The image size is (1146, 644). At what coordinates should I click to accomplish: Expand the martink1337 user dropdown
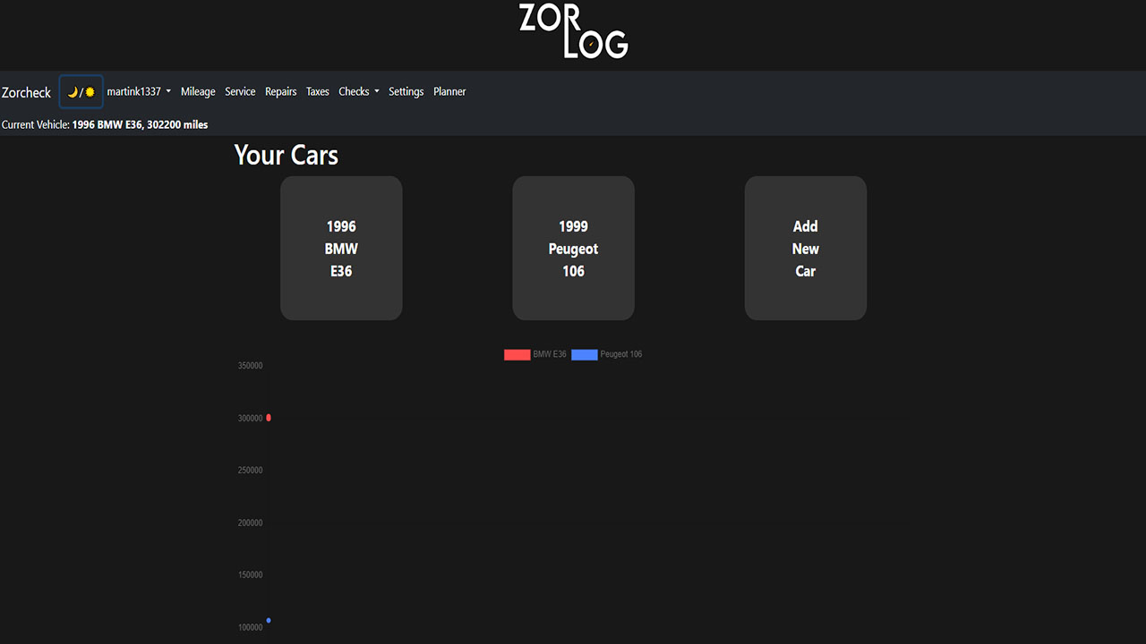(x=139, y=91)
